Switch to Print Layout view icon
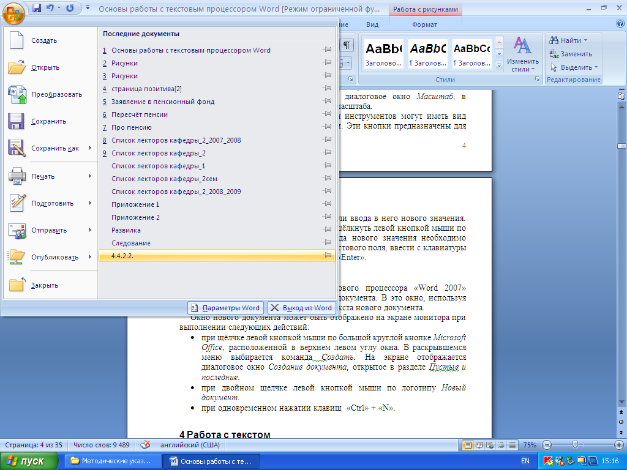 [467, 445]
